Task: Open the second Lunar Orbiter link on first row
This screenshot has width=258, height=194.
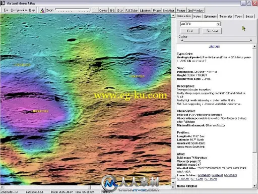Action: click(217, 175)
